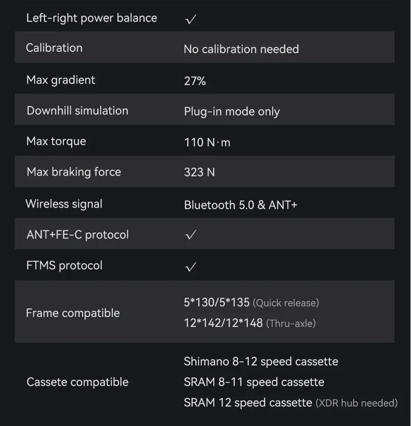Screen dimensions: 411x426
Task: Select the Calibration row label
Action: 54,48
